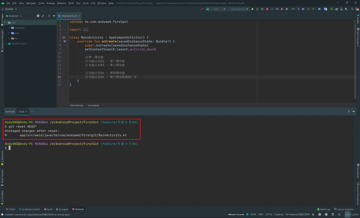The width and height of the screenshot is (360, 218).
Task: Open the AVD Manager device icon
Action: tap(341, 9)
